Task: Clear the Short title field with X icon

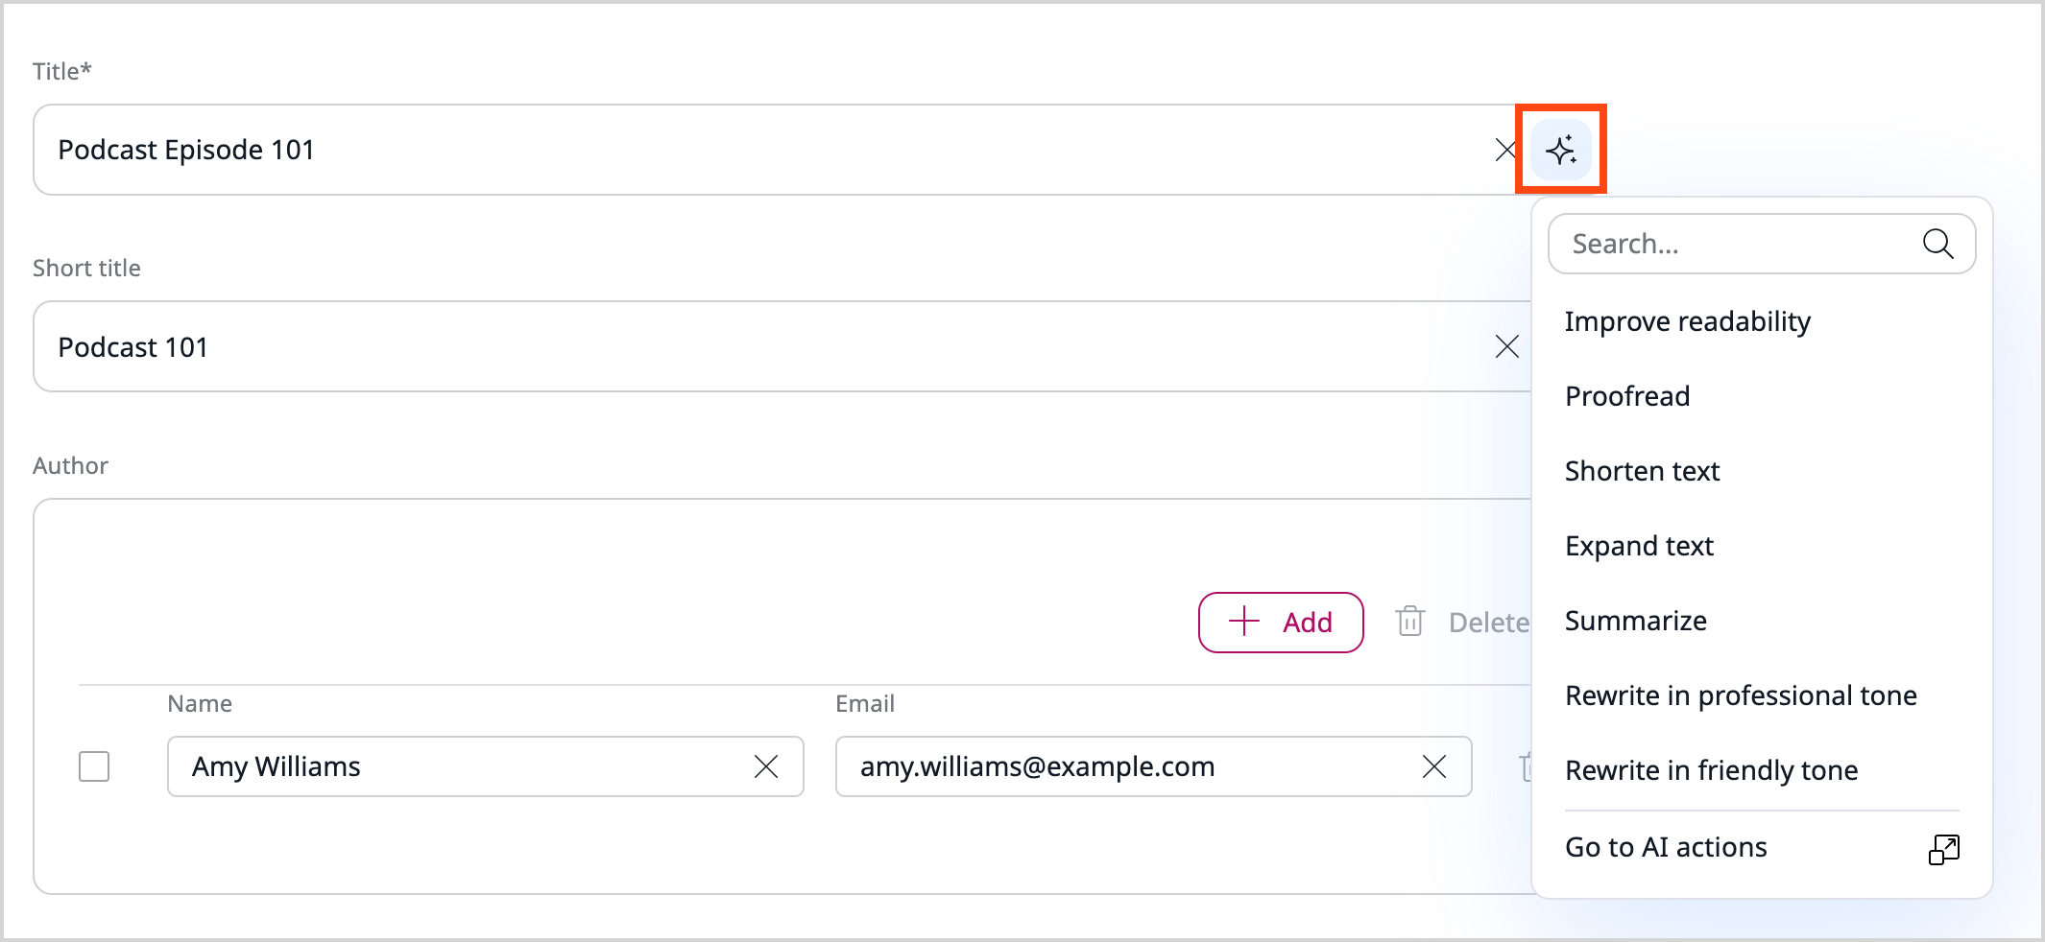Action: tap(1506, 346)
